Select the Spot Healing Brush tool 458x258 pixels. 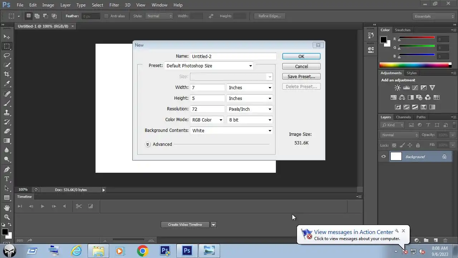coord(7,94)
